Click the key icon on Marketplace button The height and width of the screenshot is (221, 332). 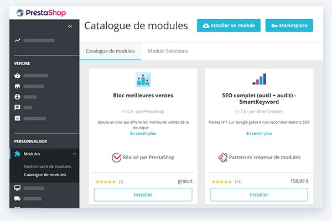click(274, 26)
